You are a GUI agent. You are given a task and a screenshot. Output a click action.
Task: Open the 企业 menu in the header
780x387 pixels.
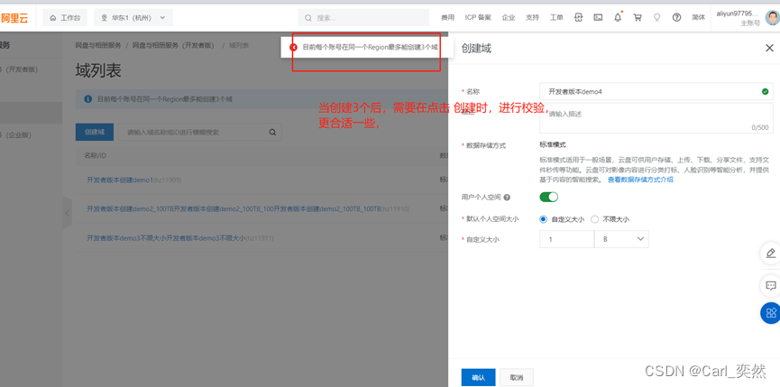509,17
